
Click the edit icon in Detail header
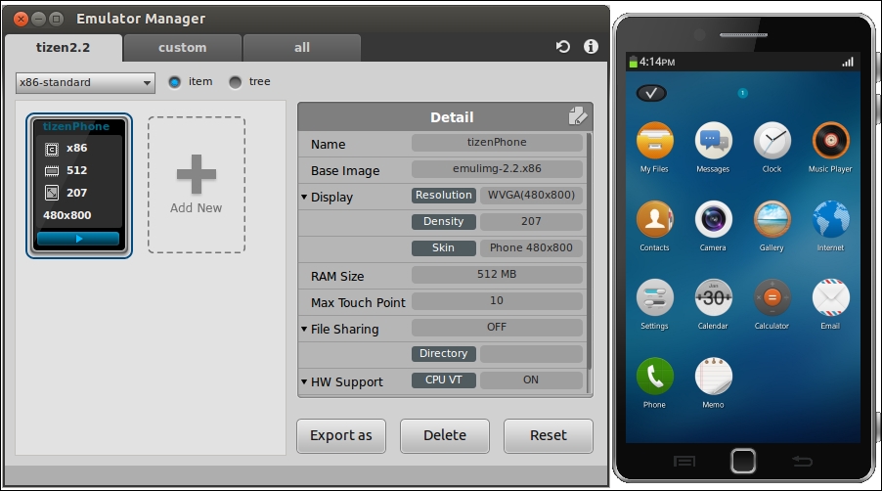(578, 117)
